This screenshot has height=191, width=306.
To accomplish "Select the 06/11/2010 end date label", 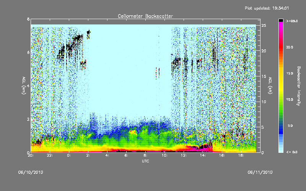I will 260,172.
